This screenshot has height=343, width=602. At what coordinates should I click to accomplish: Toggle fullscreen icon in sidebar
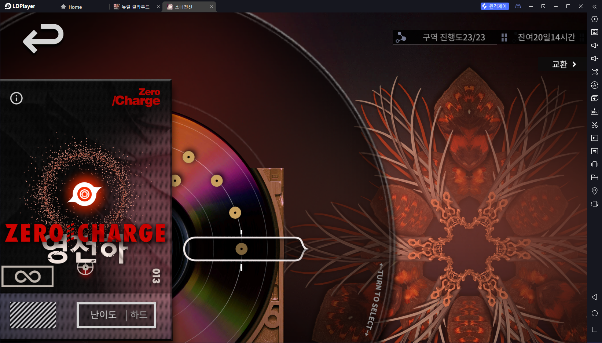tap(595, 72)
